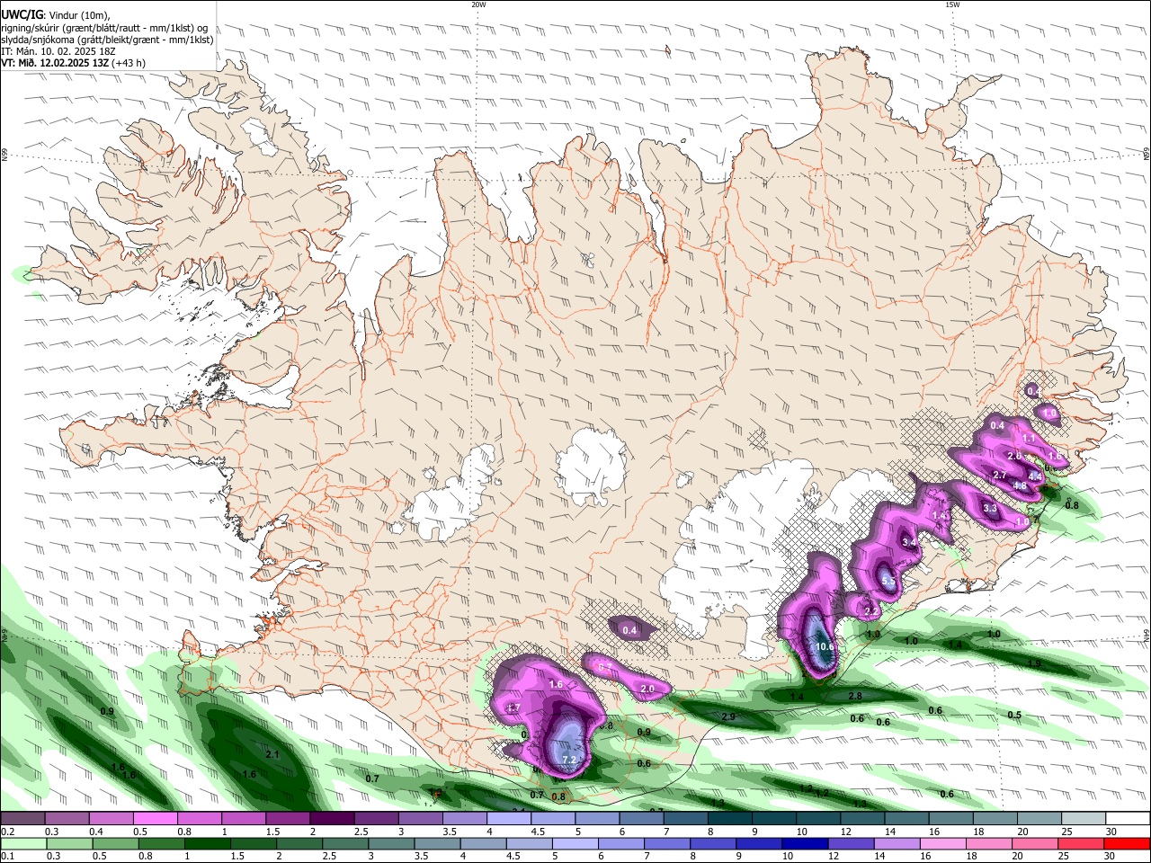Viewport: 1151px width, 863px height.
Task: Click the 4.4 precipitation value in the east
Action: [x=1035, y=476]
